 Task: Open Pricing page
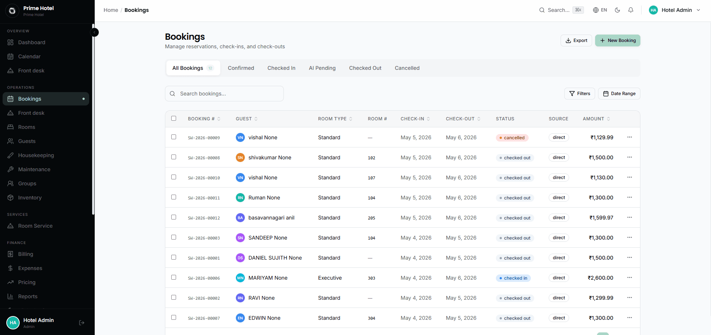[46, 282]
